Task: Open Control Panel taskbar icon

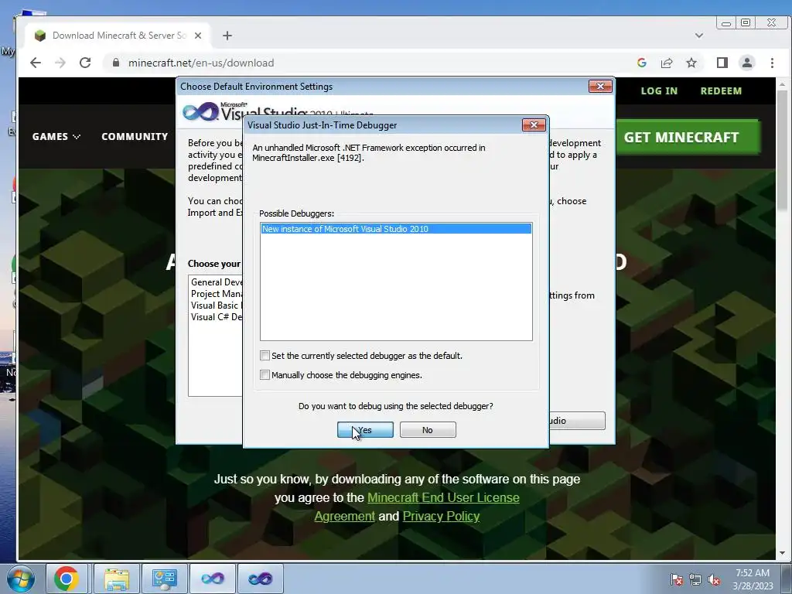Action: pyautogui.click(x=165, y=579)
